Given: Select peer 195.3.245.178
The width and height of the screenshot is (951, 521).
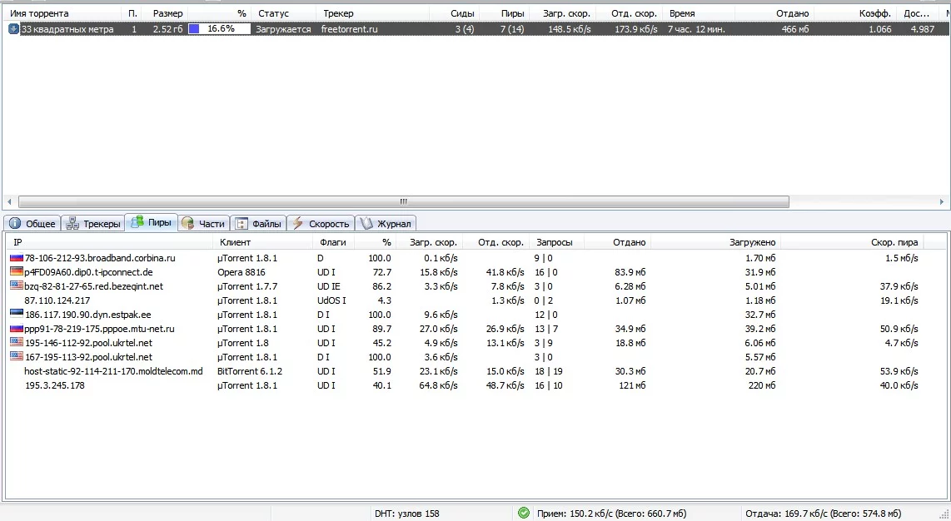Looking at the screenshot, I should (x=55, y=385).
